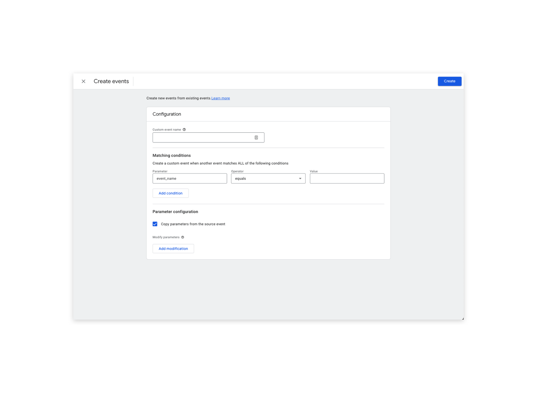Focus the Custom event name field
Viewport: 537px width, 393px height.
[208, 137]
